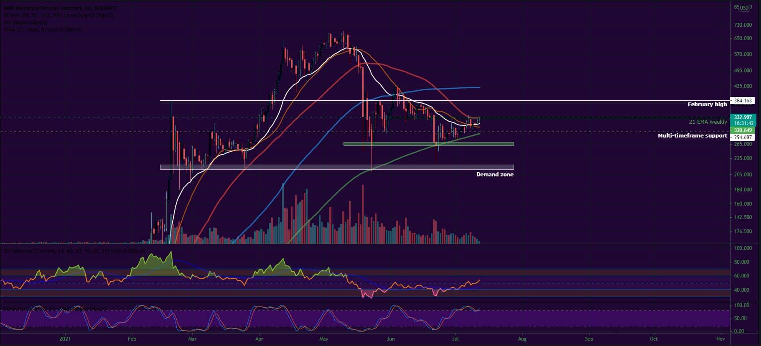Open the USD currency selector
The image size is (761, 346).
pyautogui.click(x=744, y=8)
